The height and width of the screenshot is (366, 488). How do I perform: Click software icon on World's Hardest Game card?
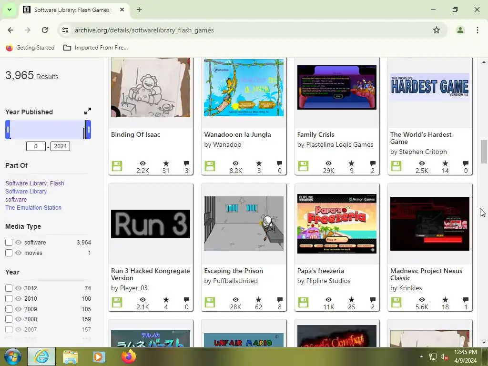pyautogui.click(x=396, y=166)
